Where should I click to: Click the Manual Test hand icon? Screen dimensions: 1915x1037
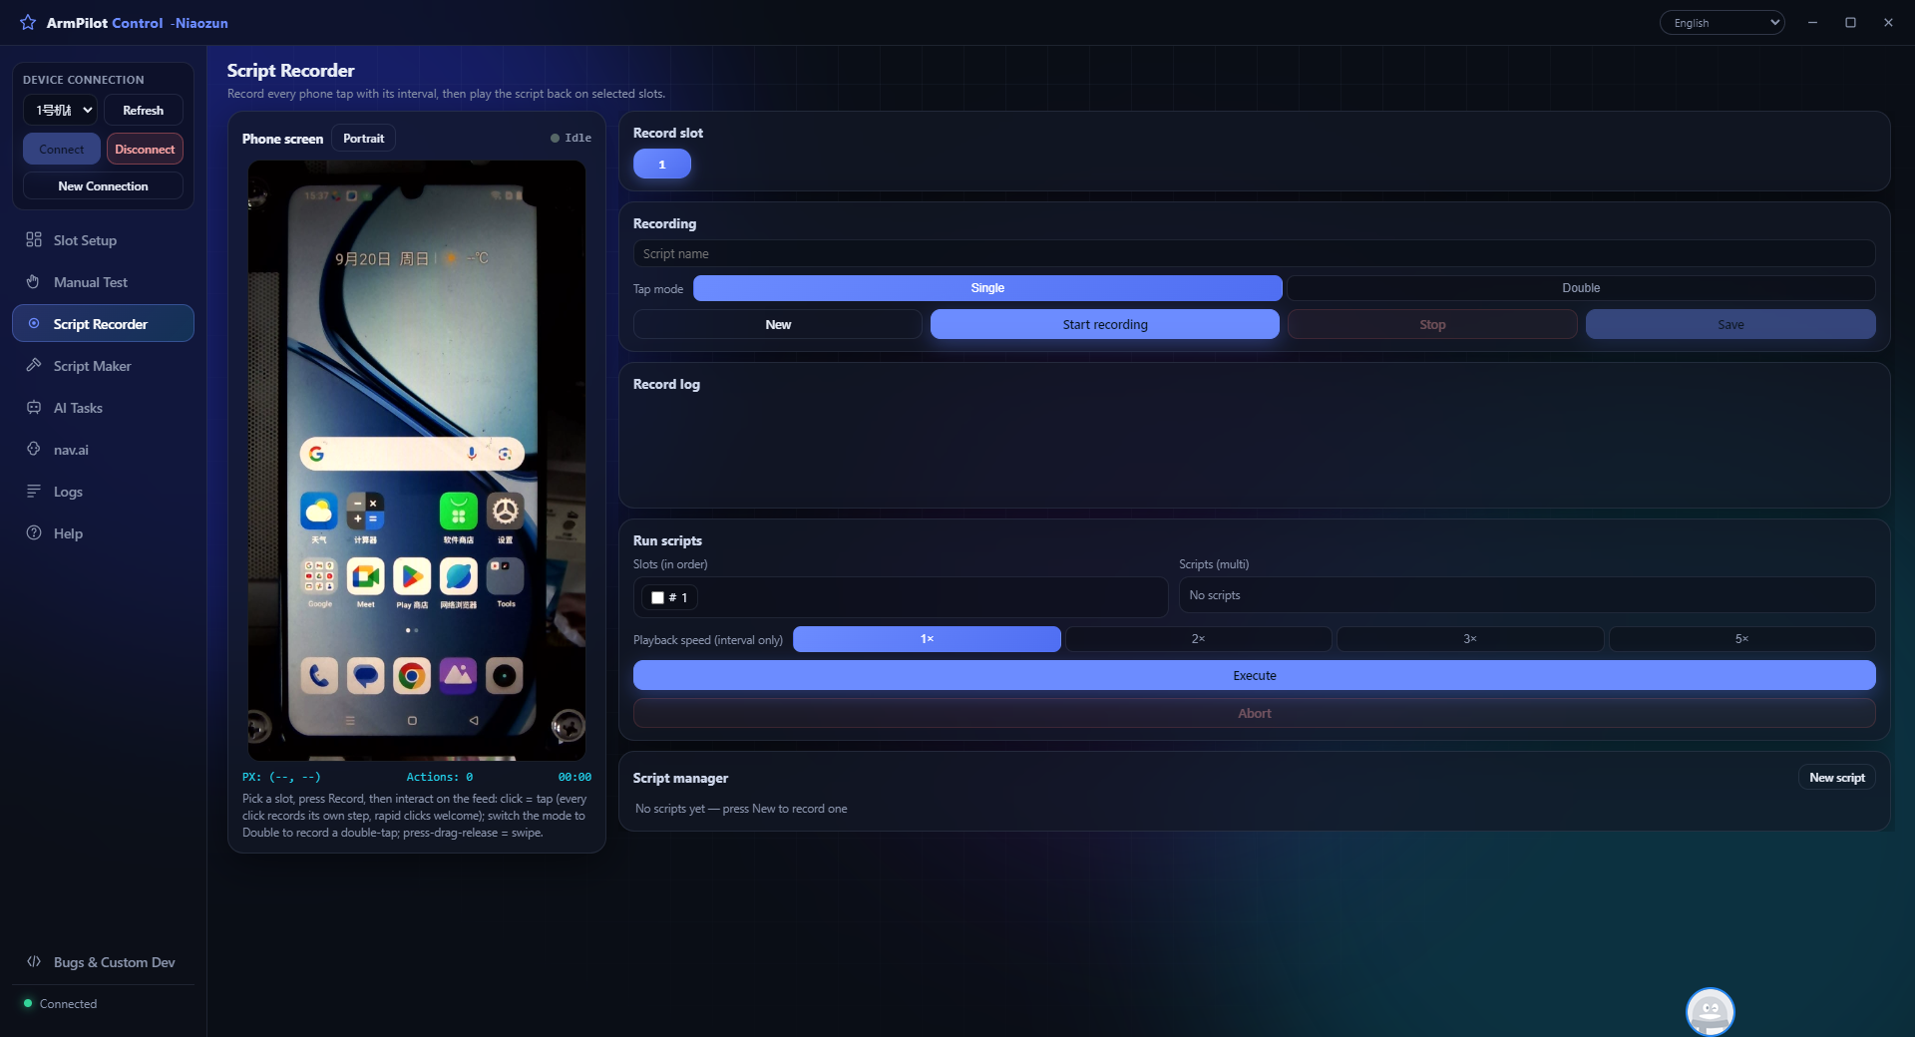point(34,281)
